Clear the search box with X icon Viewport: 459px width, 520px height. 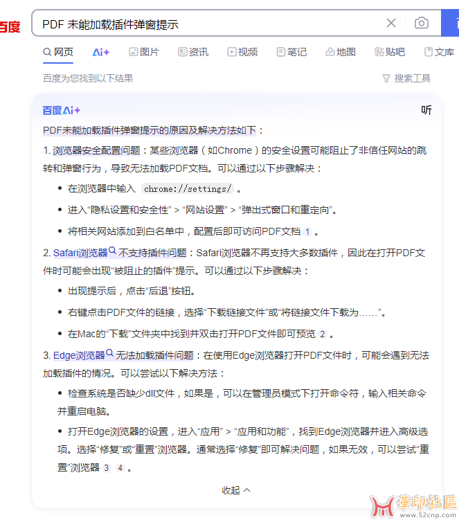(391, 24)
